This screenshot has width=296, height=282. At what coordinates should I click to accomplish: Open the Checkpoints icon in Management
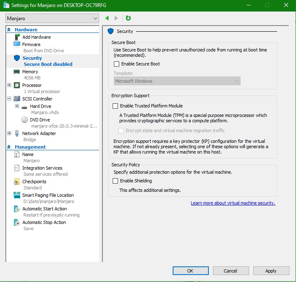tap(17, 182)
